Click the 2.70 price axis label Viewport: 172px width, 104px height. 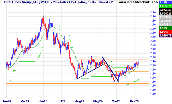coord(153,37)
